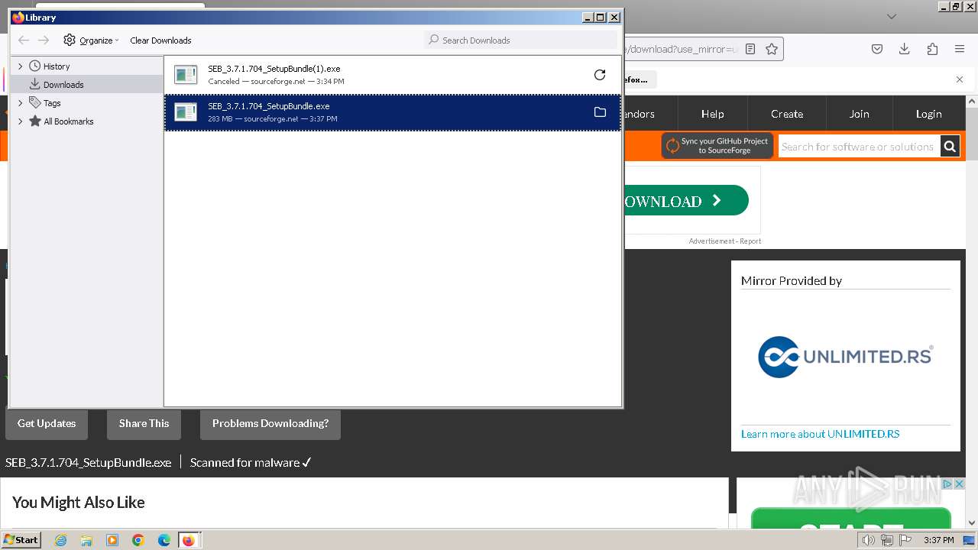978x550 pixels.
Task: Click the Get Updates button
Action: (x=47, y=423)
